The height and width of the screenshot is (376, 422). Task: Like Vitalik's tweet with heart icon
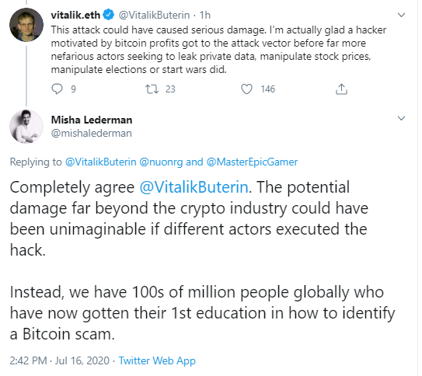point(246,89)
